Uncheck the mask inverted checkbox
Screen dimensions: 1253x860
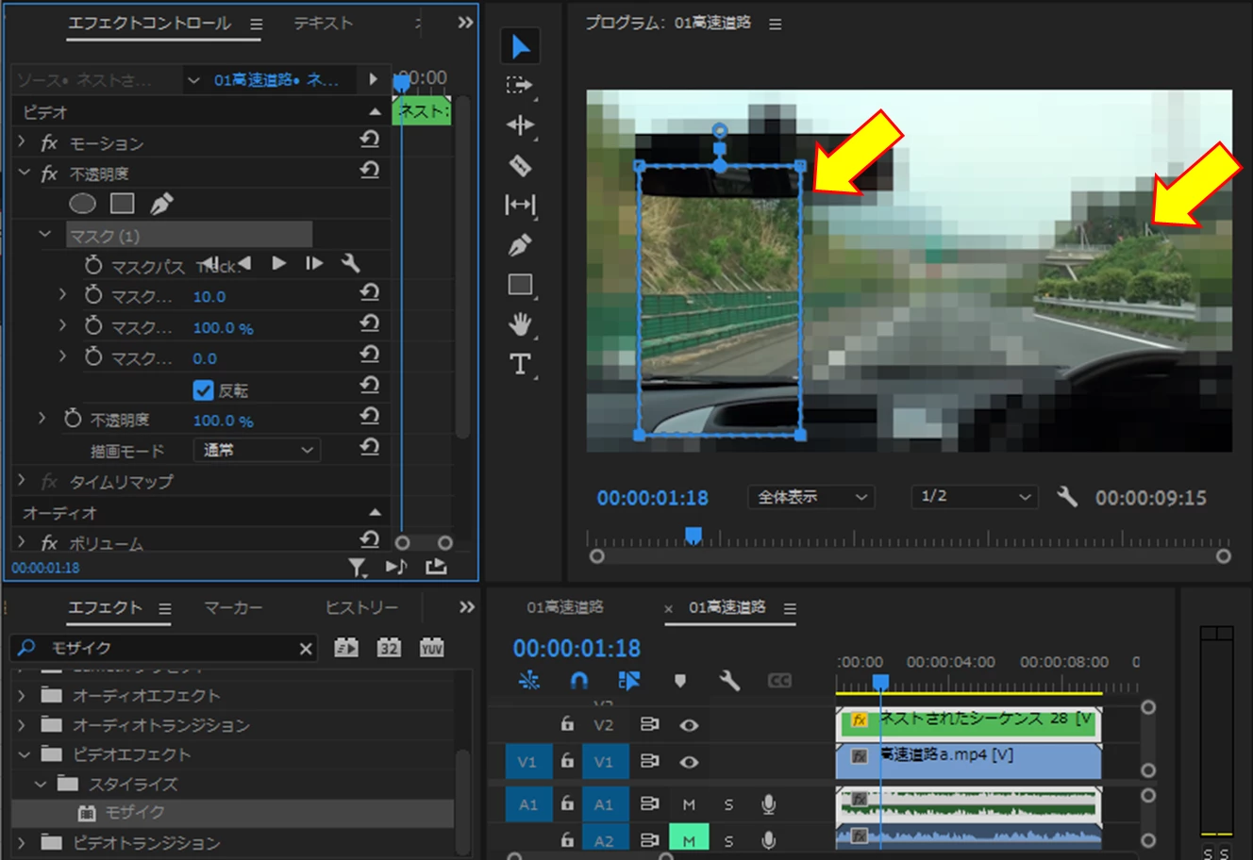click(203, 389)
